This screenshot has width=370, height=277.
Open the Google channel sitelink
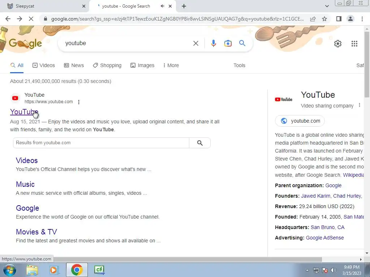[27, 208]
